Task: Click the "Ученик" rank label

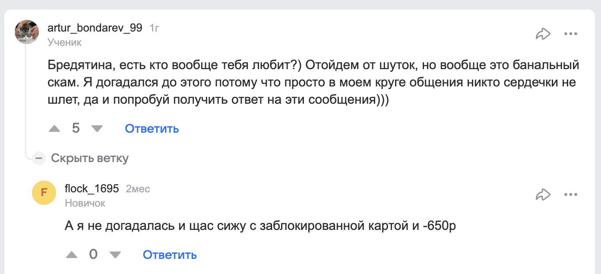Action: (x=64, y=42)
